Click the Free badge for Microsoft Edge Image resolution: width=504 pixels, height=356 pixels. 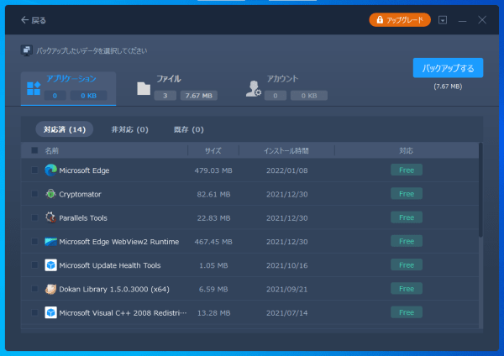pyautogui.click(x=407, y=170)
